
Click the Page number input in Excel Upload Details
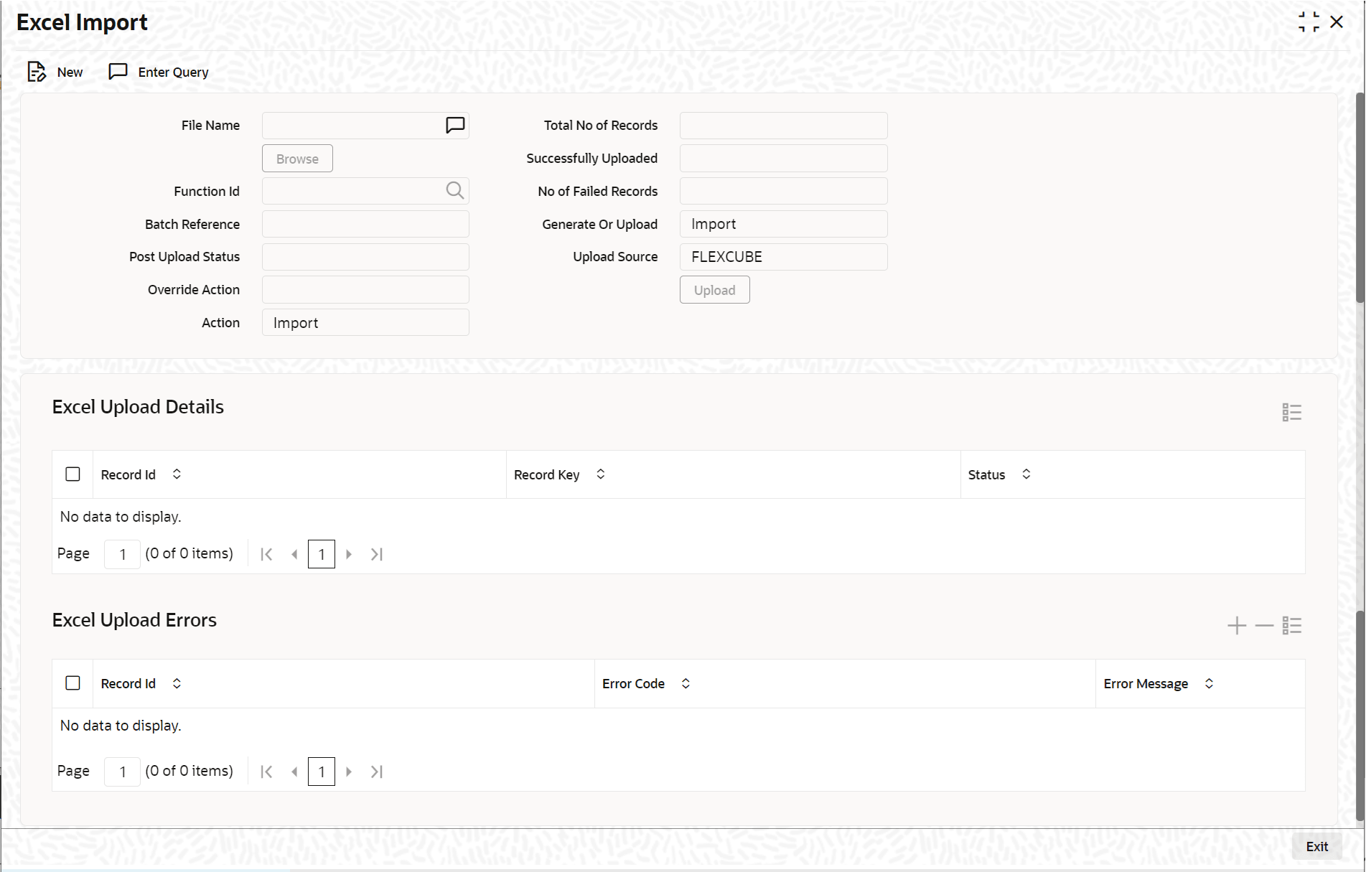click(x=122, y=553)
